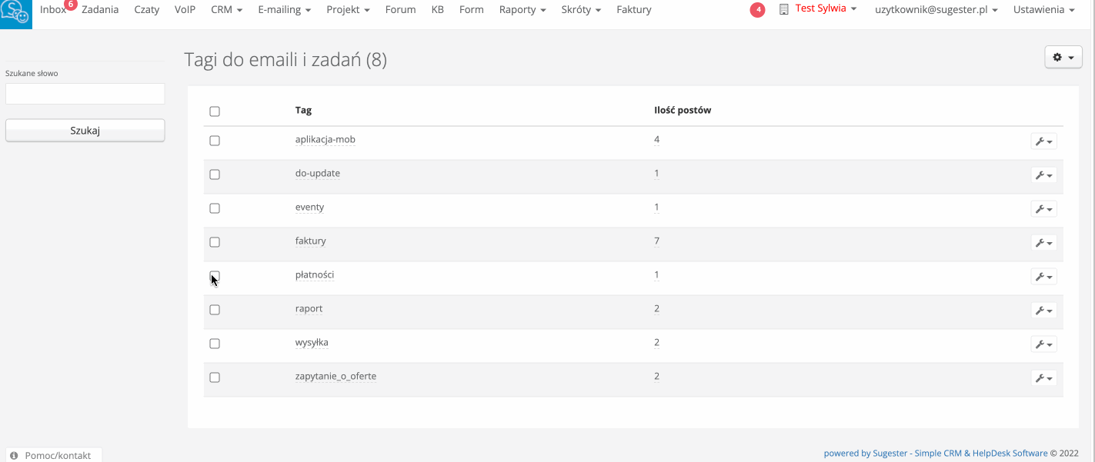Open the wysyłka tag name
Image resolution: width=1095 pixels, height=462 pixels.
click(312, 343)
